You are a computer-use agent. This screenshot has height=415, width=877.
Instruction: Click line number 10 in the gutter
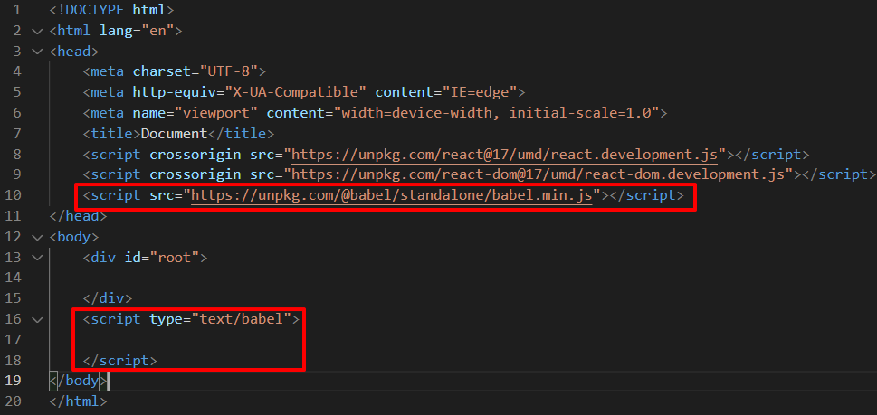13,195
